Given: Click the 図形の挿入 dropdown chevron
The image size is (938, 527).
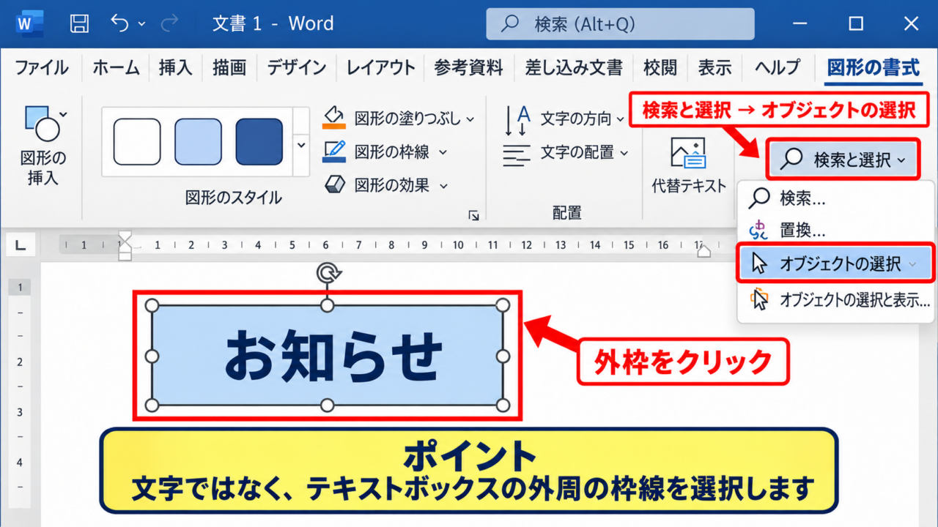Looking at the screenshot, I should tap(63, 114).
